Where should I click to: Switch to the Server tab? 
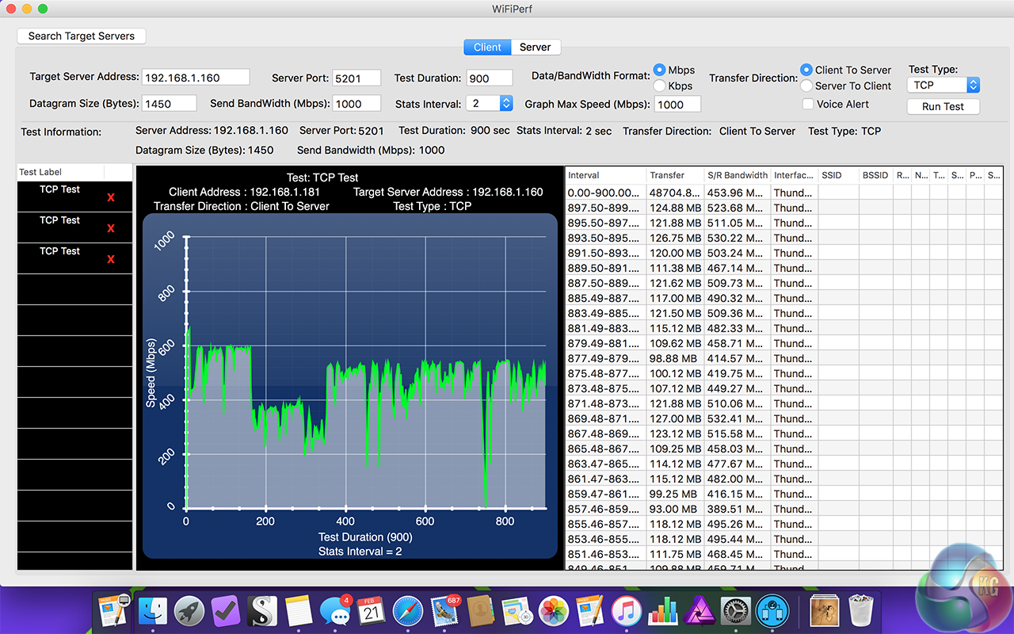[535, 47]
